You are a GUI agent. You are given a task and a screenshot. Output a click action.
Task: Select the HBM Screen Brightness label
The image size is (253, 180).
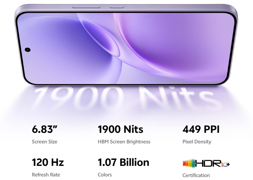click(124, 142)
